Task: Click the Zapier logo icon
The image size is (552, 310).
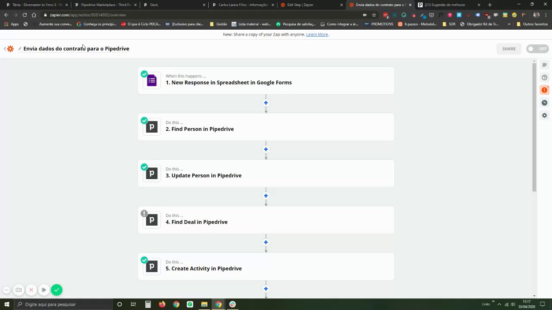Action: [10, 49]
